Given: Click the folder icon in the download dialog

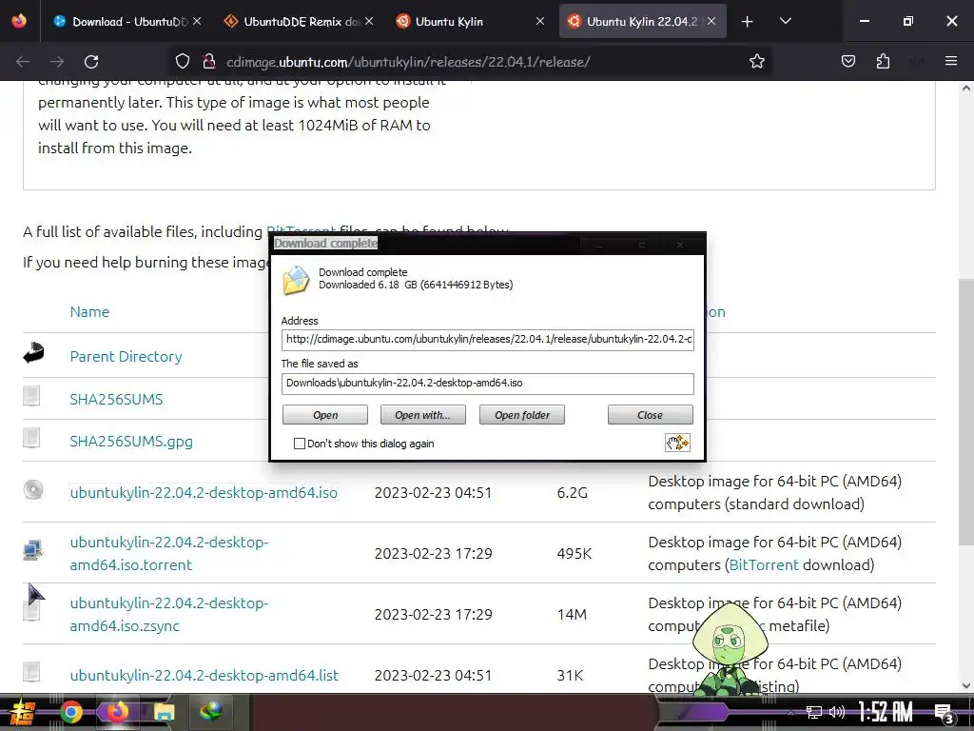Looking at the screenshot, I should (297, 280).
